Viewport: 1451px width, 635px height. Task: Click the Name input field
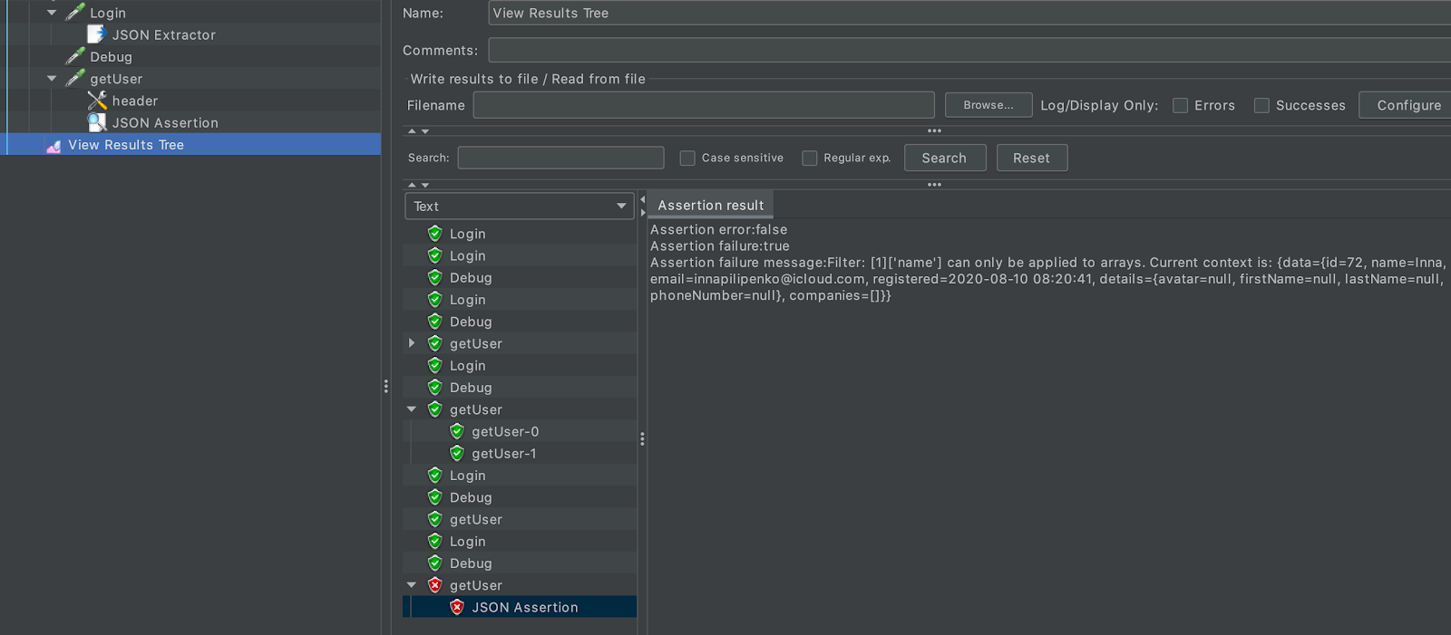click(x=969, y=13)
